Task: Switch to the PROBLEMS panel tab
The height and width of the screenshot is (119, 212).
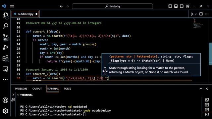Action: point(21,89)
